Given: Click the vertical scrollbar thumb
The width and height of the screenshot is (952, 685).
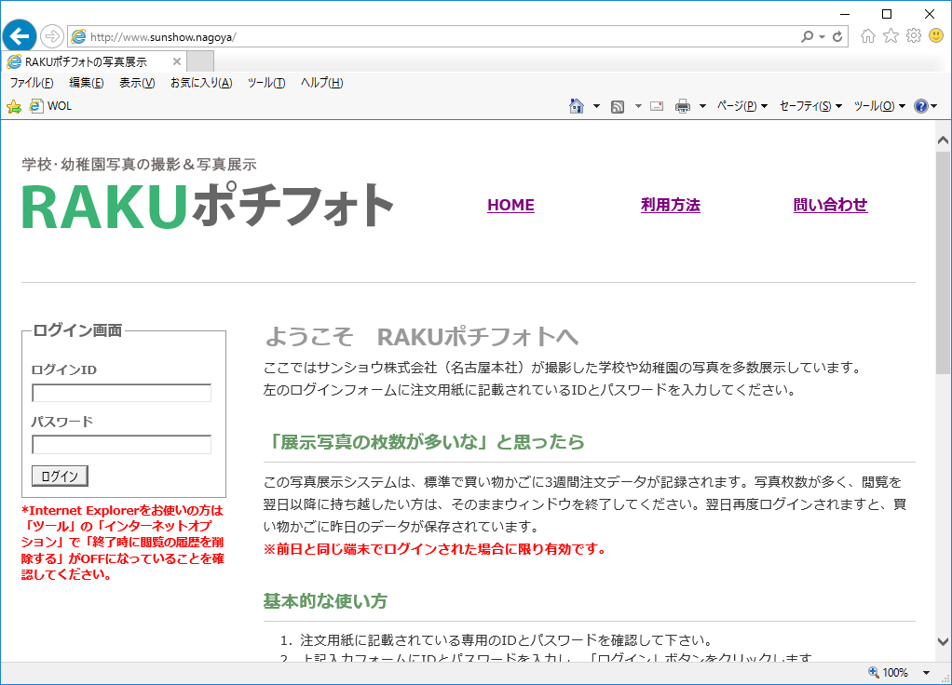Looking at the screenshot, I should pos(943,262).
